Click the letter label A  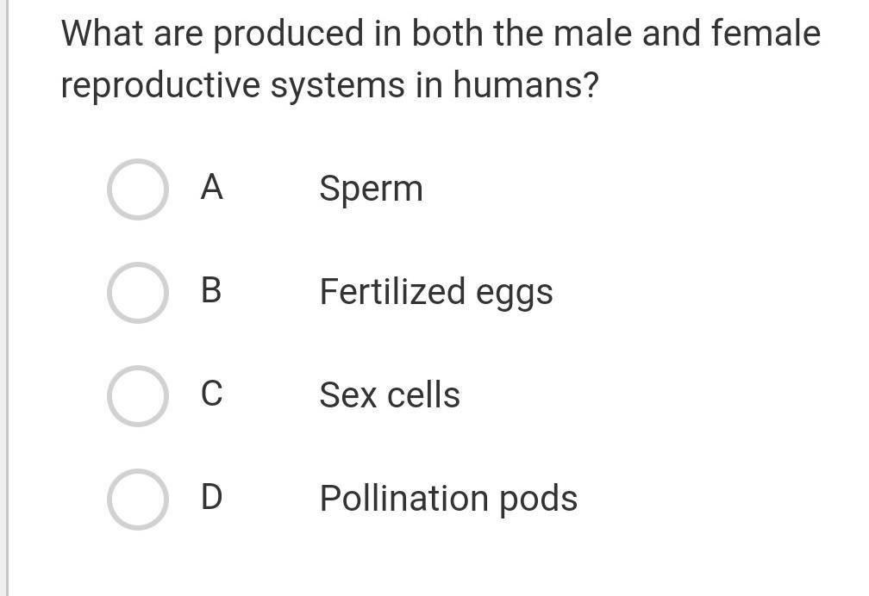coord(211,187)
